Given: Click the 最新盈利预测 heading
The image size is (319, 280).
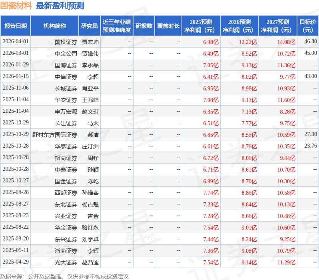Looking at the screenshot, I should (60, 6).
